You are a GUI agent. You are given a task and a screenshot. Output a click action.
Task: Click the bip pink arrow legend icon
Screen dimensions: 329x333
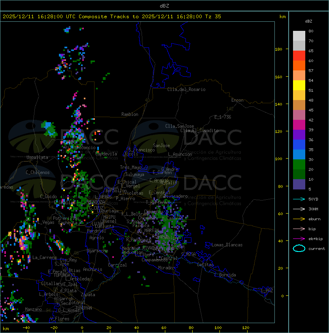299,229
